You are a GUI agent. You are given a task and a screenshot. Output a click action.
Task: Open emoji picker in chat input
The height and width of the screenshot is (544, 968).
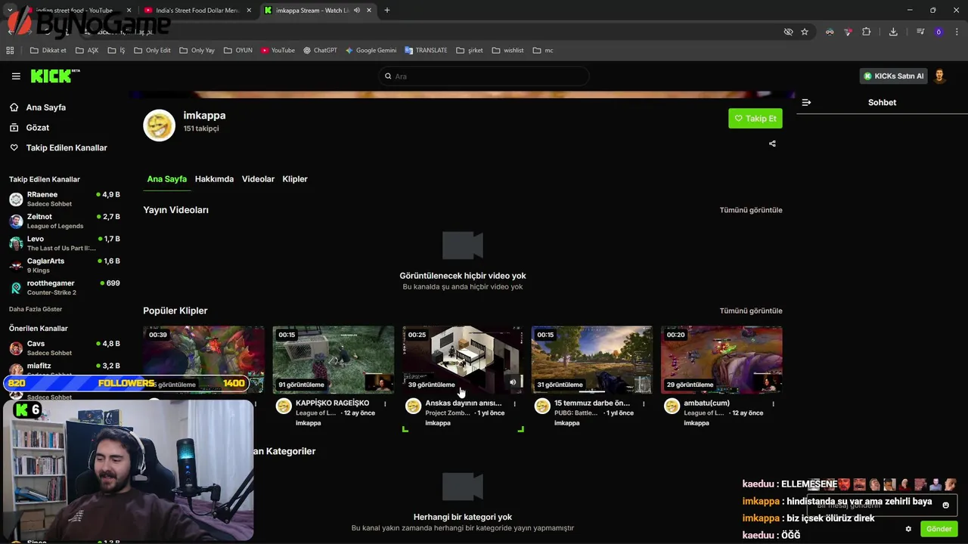pyautogui.click(x=945, y=505)
